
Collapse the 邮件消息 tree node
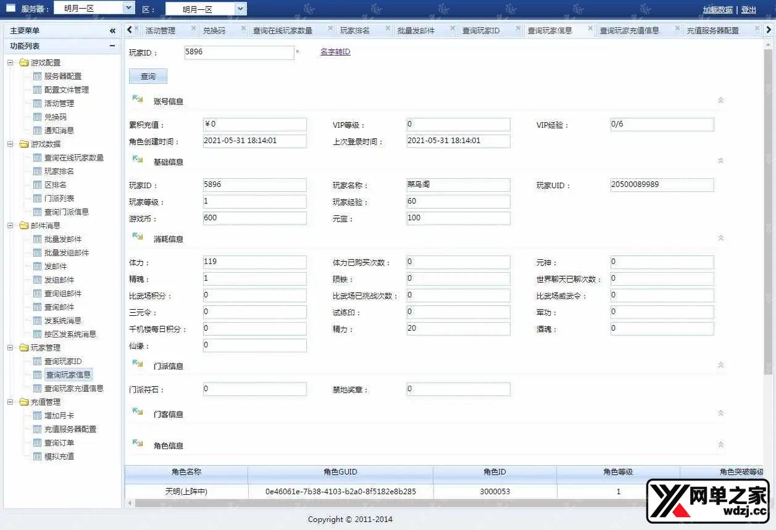tap(10, 226)
